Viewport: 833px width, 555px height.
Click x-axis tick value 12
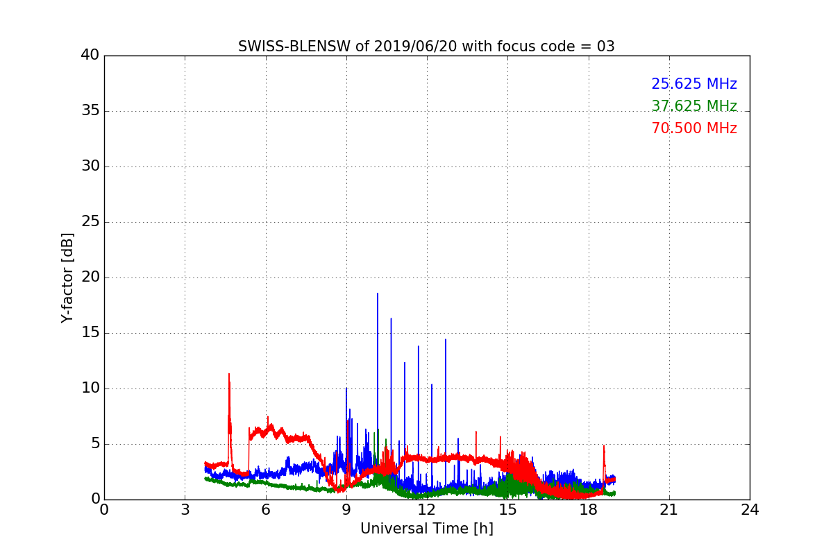tap(427, 509)
